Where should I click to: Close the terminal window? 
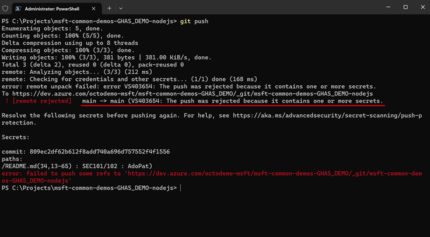422,8
